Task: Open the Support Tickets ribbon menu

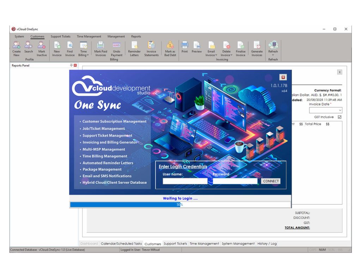Action: pos(60,36)
